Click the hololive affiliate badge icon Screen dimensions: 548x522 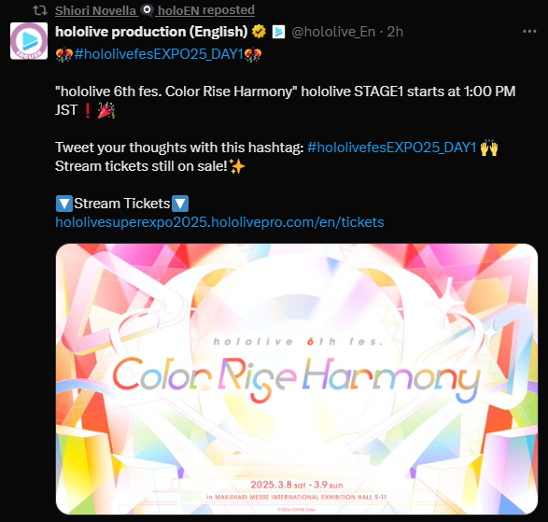278,32
